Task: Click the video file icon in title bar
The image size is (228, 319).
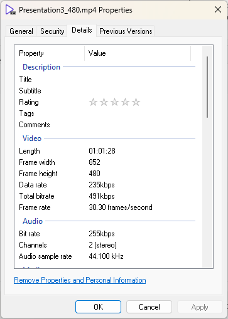Action: [11, 10]
